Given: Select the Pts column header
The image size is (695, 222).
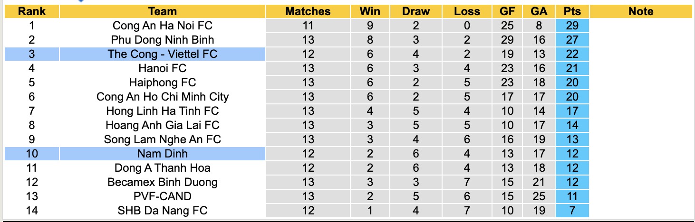Looking at the screenshot, I should [x=572, y=11].
